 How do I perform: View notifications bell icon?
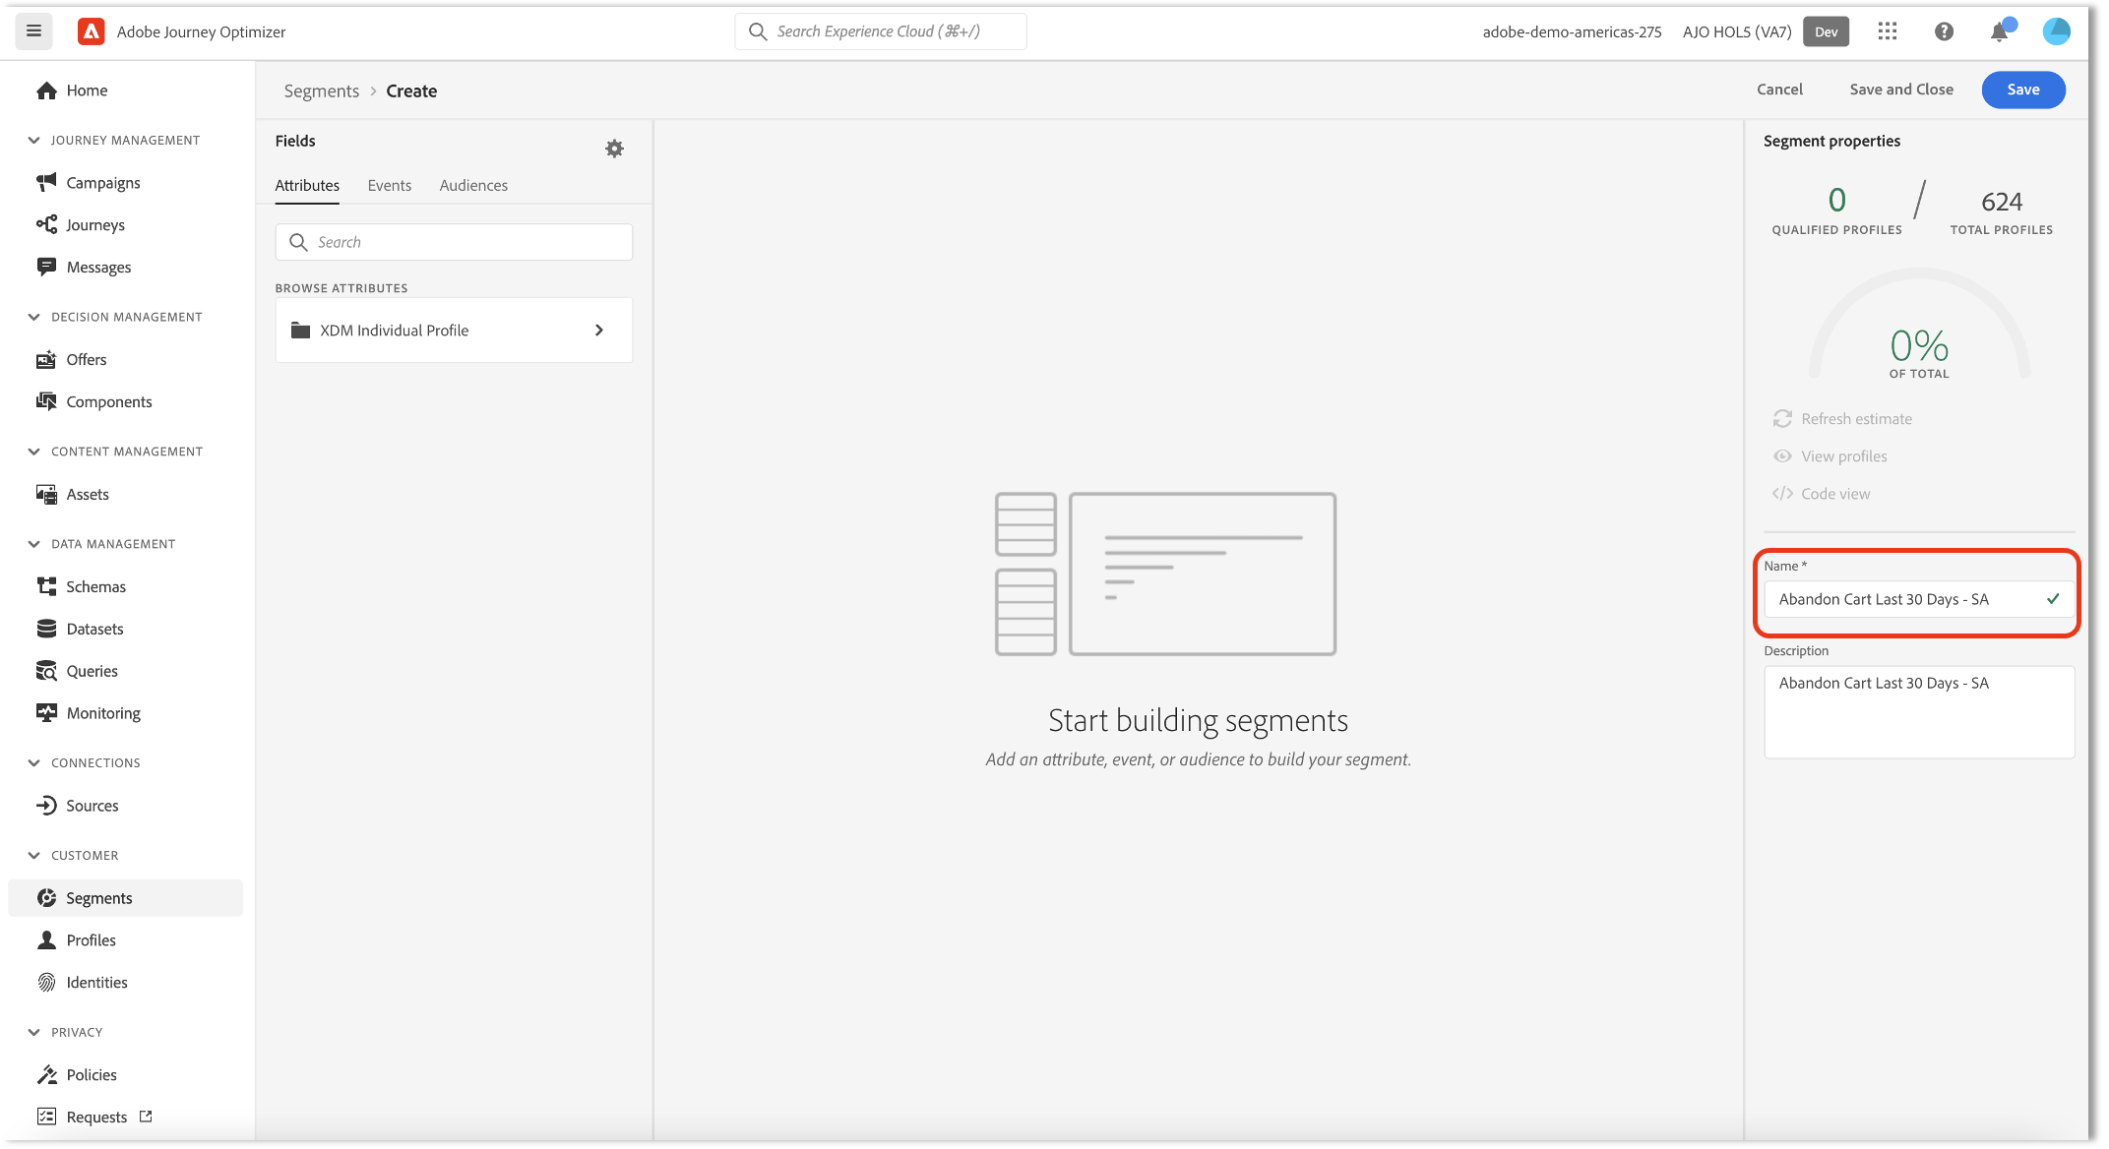[x=2000, y=31]
